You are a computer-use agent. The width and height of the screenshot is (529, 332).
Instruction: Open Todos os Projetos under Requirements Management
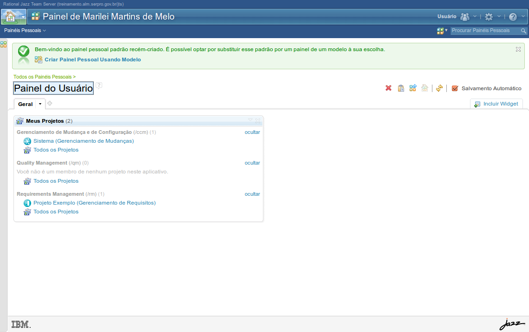coord(56,212)
